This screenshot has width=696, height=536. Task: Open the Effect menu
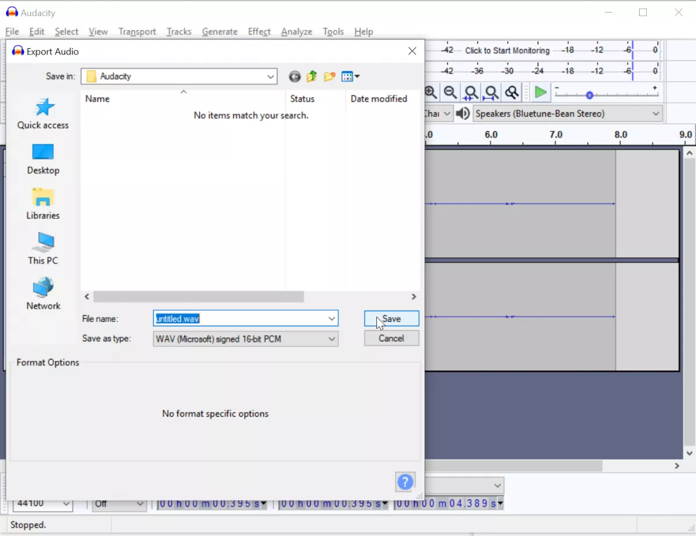coord(259,31)
